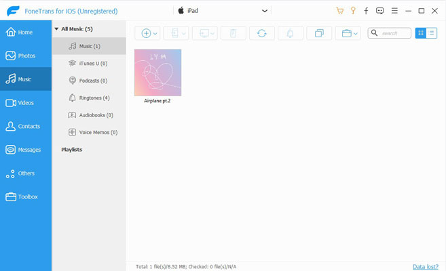Click the Data lost? link
446x271 pixels.
(x=426, y=266)
